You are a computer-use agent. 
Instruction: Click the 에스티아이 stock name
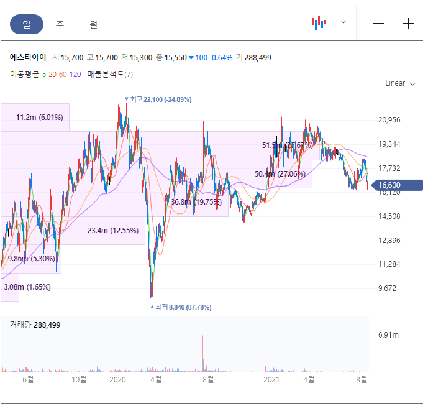[28, 57]
